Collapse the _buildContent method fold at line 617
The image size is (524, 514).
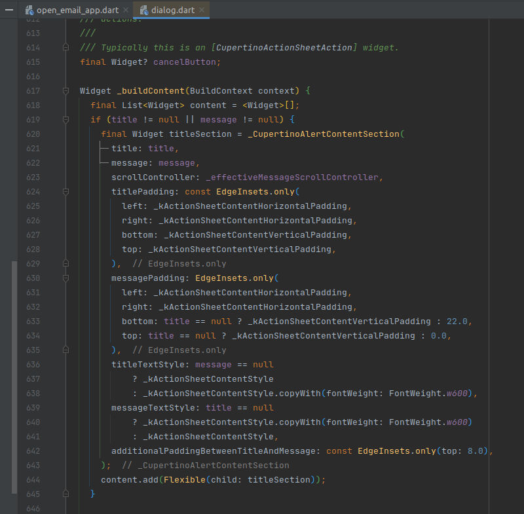65,90
